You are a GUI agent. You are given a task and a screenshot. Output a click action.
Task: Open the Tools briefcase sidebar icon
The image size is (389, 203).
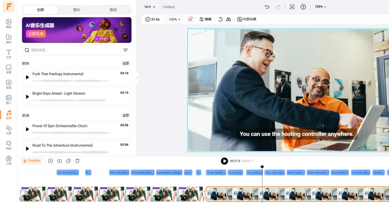pos(9,160)
